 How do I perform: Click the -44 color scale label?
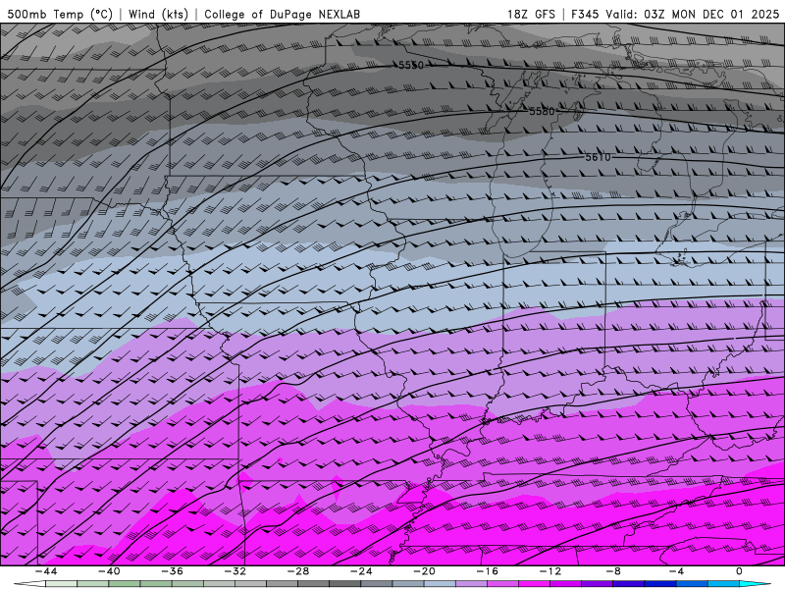(46, 571)
